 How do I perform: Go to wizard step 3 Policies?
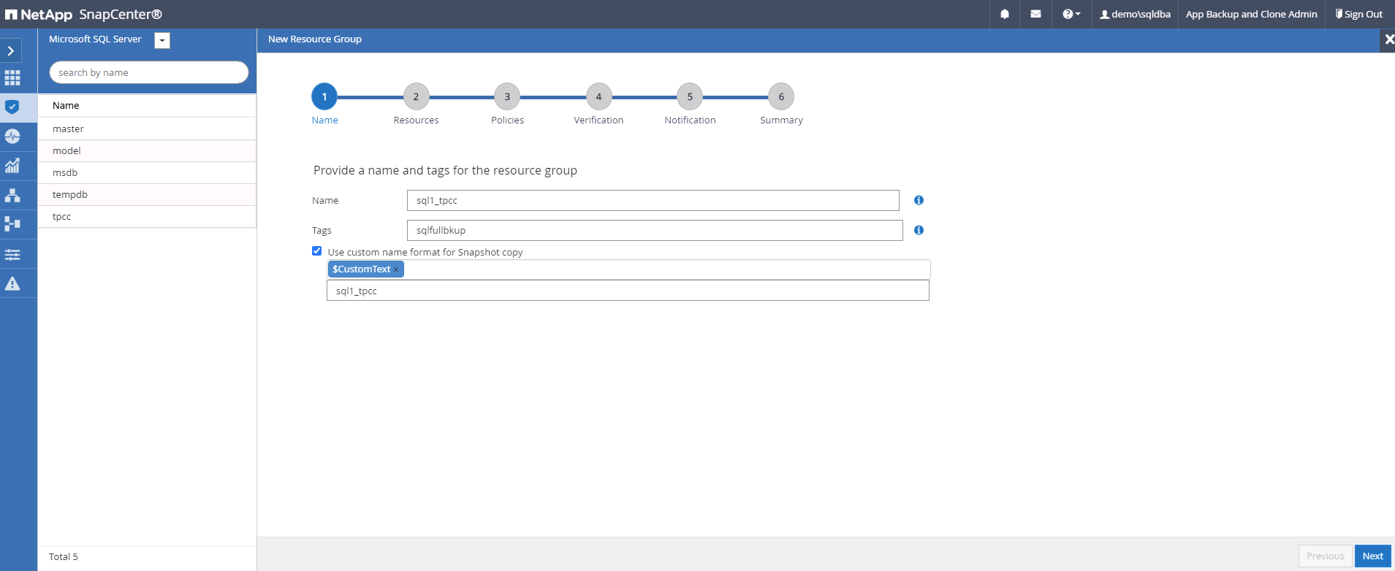(x=507, y=96)
